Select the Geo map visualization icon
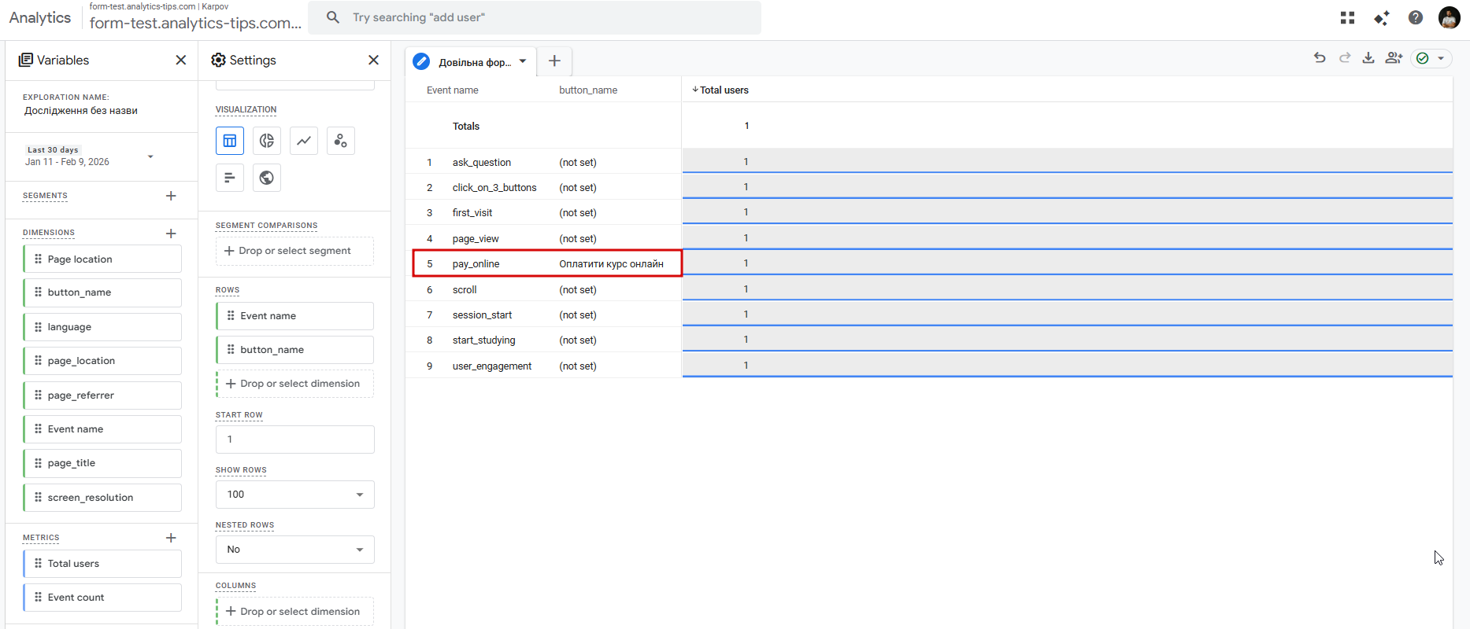 coord(267,178)
